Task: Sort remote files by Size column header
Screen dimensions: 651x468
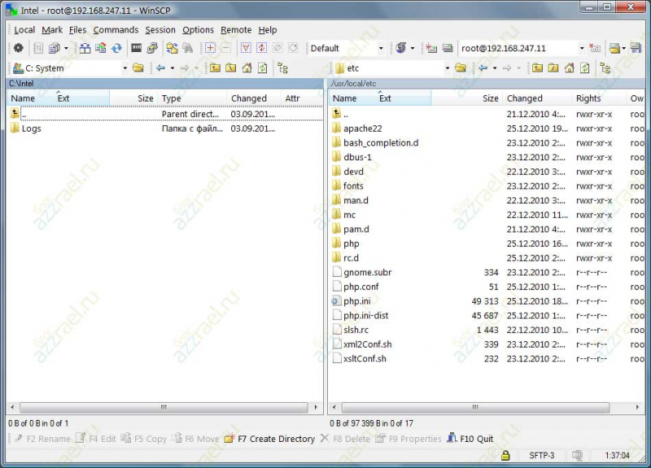Action: coord(490,98)
